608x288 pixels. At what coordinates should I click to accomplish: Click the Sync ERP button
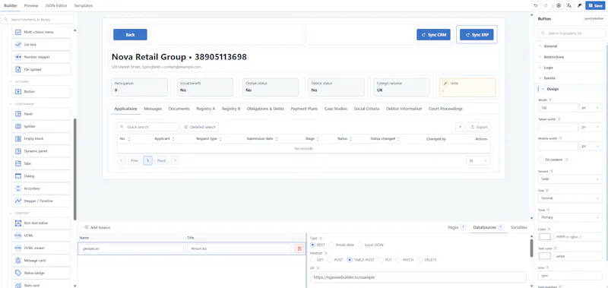coord(477,34)
